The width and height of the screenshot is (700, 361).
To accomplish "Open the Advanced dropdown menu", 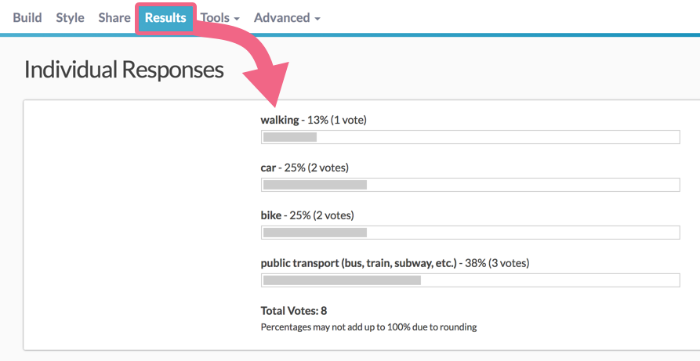I will coord(287,17).
